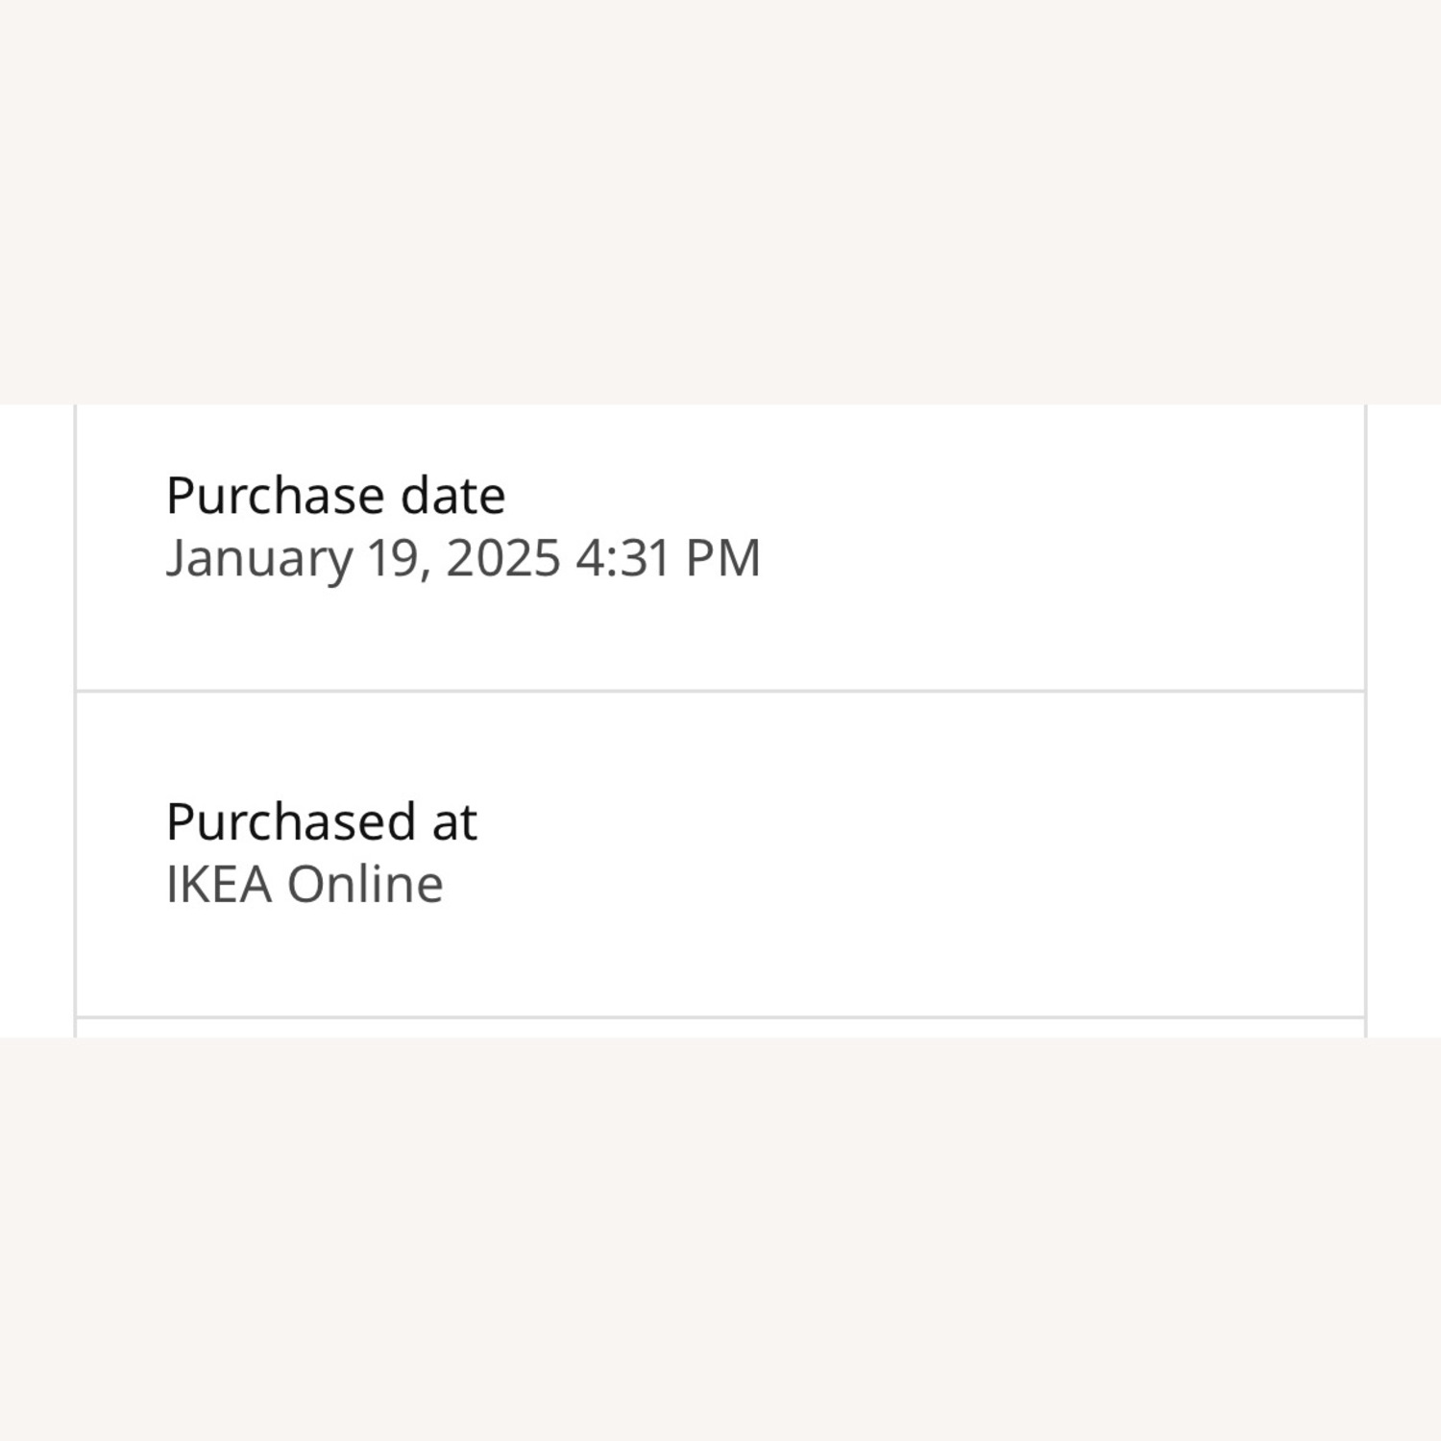Image resolution: width=1441 pixels, height=1441 pixels.
Task: Click the word "January" in the date
Action: [259, 559]
